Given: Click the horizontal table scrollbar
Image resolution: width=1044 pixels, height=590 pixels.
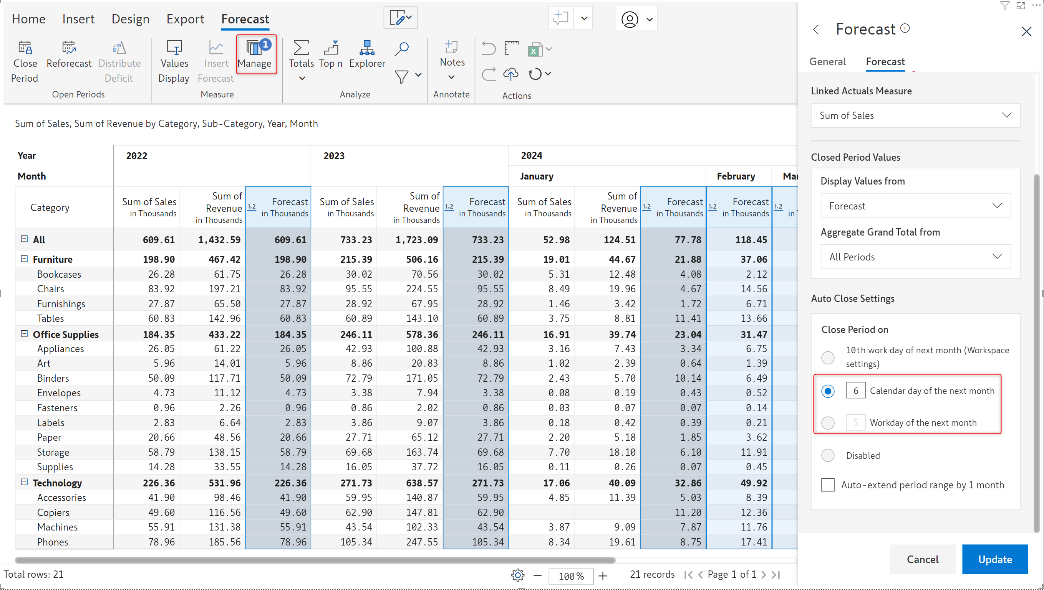Looking at the screenshot, I should [315, 560].
